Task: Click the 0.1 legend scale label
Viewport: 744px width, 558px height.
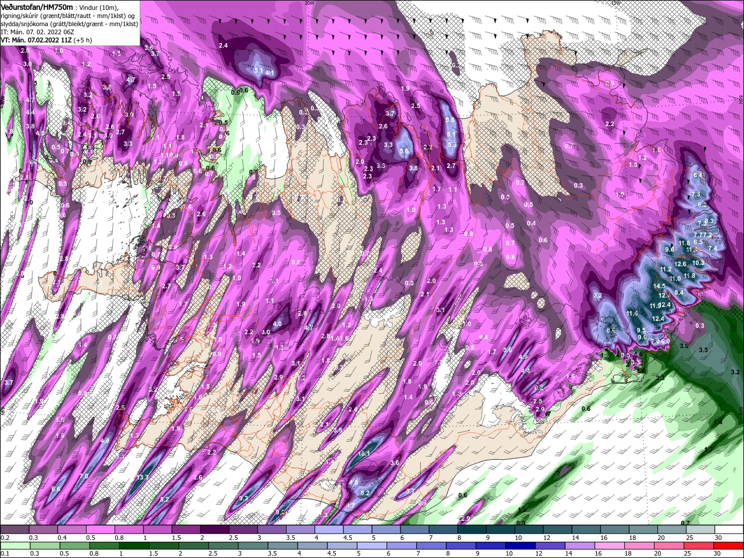Action: pos(4,554)
